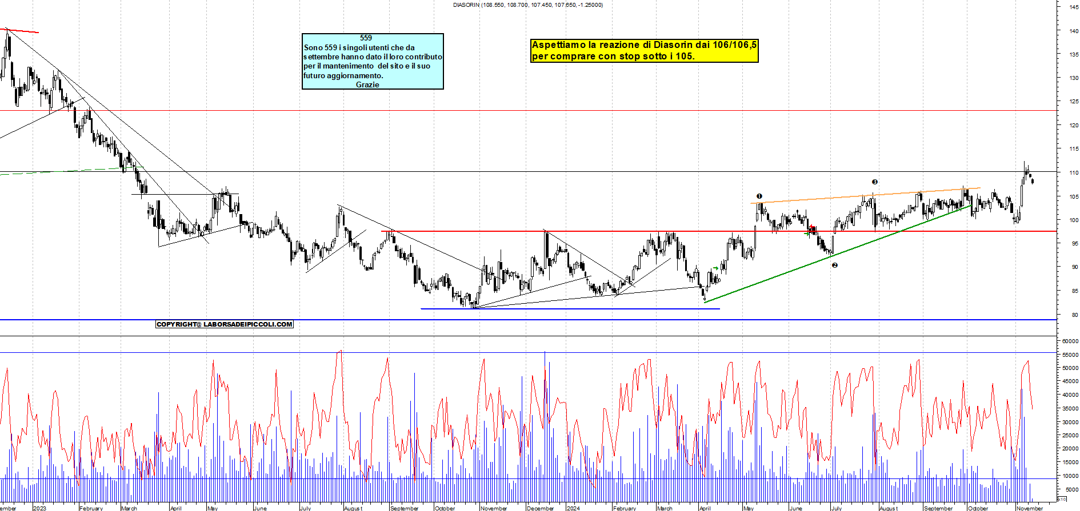Click the 120 price axis label
Viewport: 1080px width, 511px height.
point(1074,126)
